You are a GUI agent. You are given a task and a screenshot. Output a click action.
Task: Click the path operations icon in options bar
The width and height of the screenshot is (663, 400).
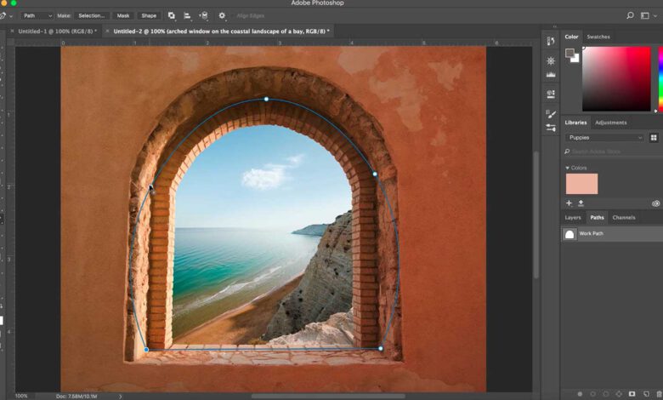pos(172,15)
